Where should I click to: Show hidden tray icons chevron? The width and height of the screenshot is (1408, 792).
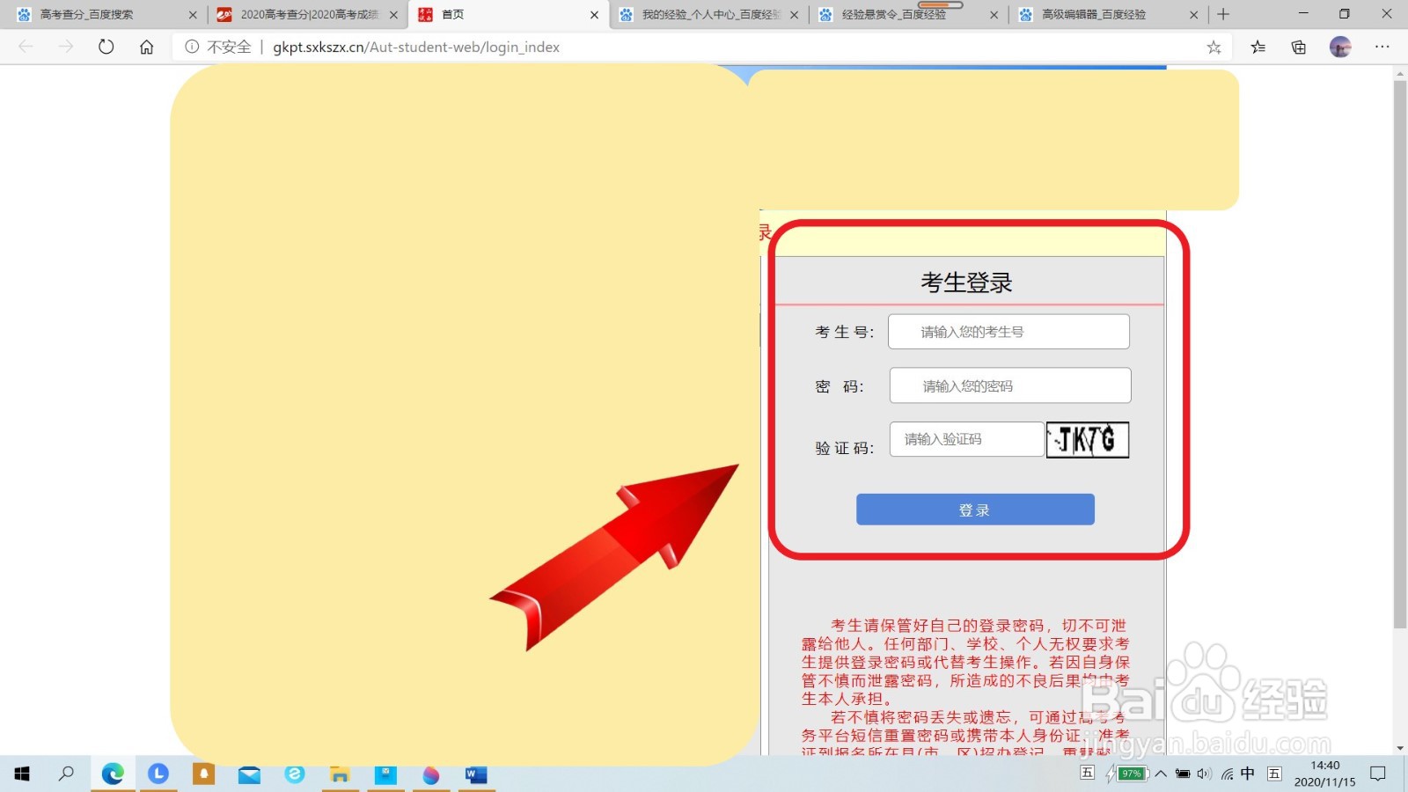[1161, 774]
